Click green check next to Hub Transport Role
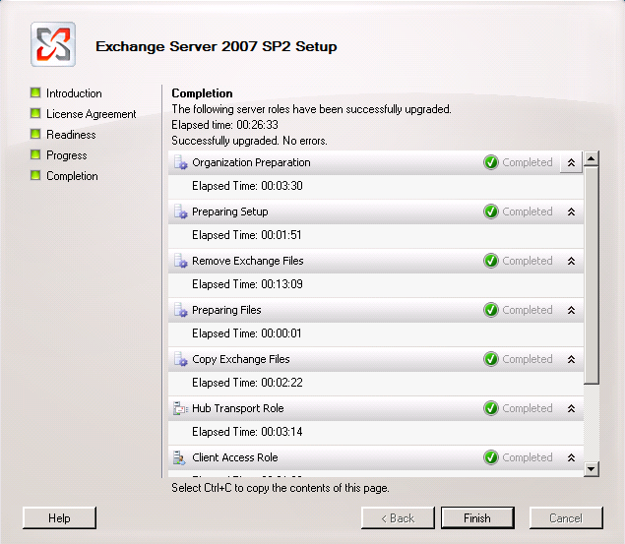 click(491, 408)
